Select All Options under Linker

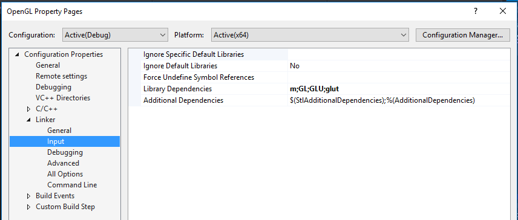[x=65, y=174]
